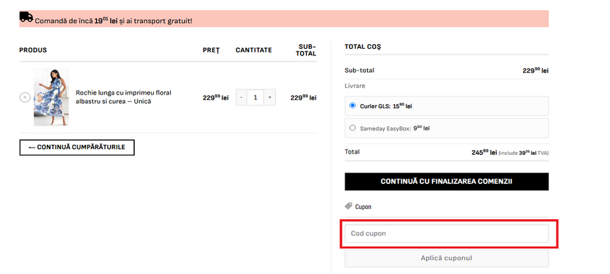Focus the Cod cupon input field
This screenshot has height=274, width=610.
point(446,233)
